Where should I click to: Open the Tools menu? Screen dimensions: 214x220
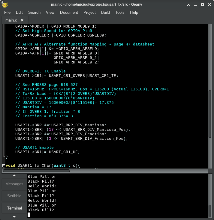120,12
